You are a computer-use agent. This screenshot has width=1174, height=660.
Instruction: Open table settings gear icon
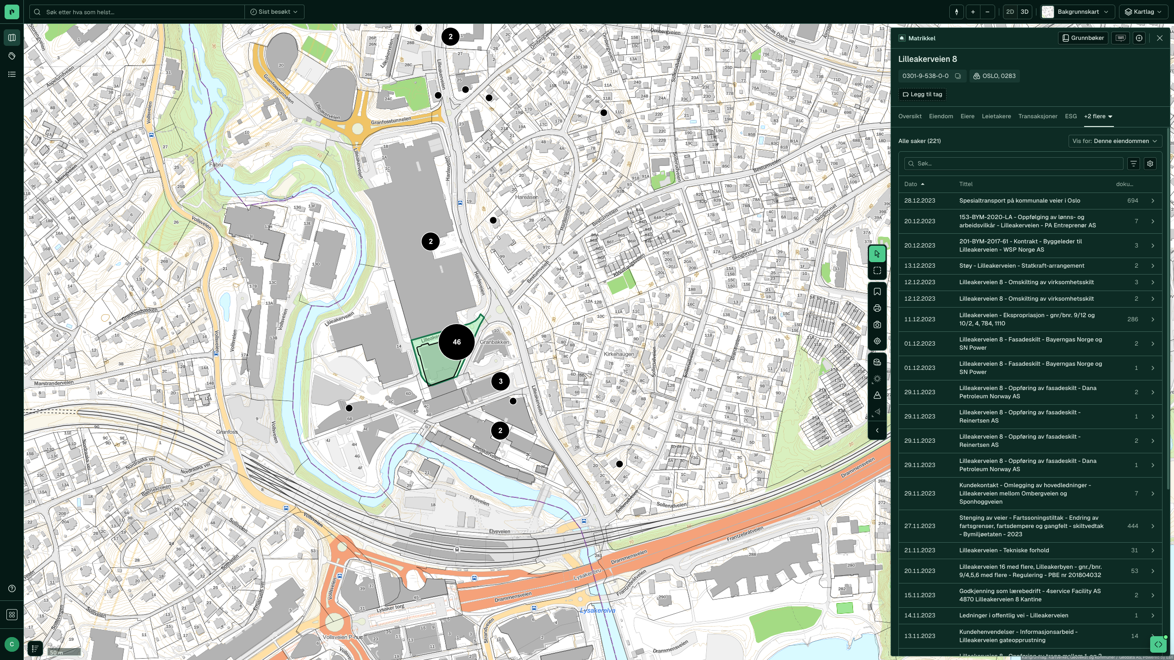(1150, 164)
